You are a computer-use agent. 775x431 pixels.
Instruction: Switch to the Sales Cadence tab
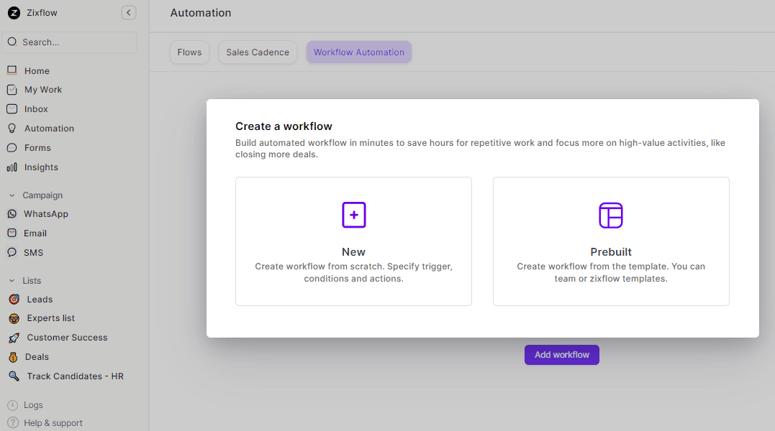[x=258, y=52]
